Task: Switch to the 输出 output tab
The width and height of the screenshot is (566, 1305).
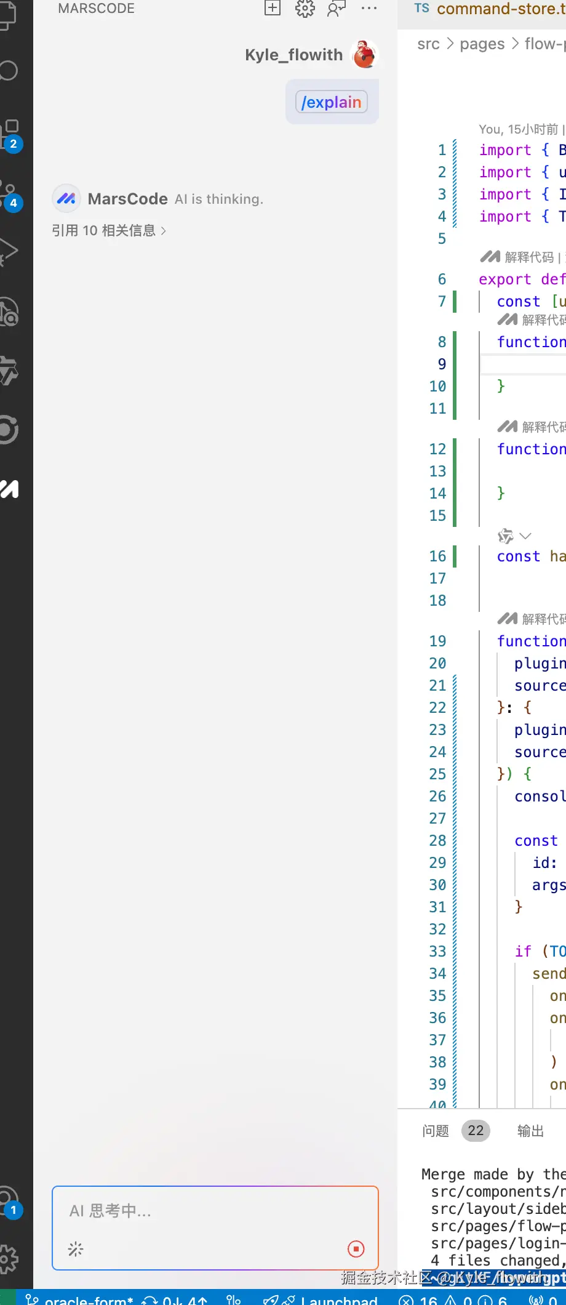Action: (x=530, y=1131)
